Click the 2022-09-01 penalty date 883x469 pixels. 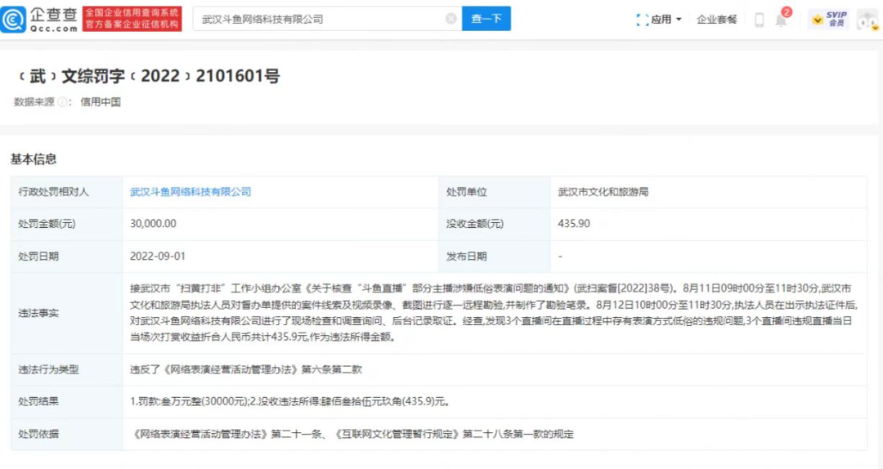pos(158,257)
